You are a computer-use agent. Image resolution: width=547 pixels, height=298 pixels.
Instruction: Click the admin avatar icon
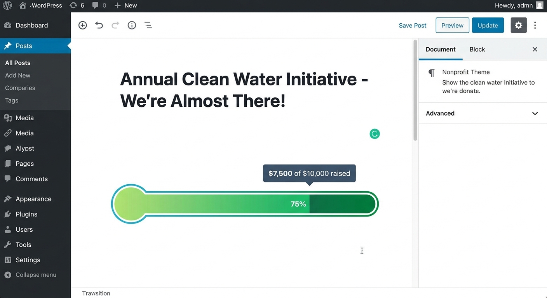540,5
